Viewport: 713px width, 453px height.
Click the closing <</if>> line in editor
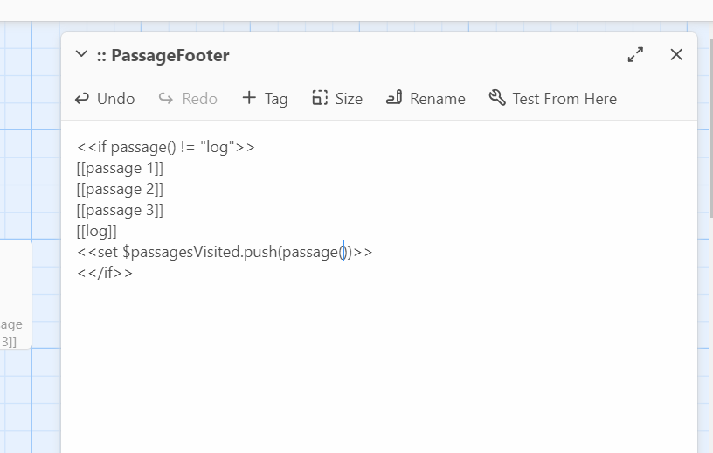pyautogui.click(x=105, y=273)
